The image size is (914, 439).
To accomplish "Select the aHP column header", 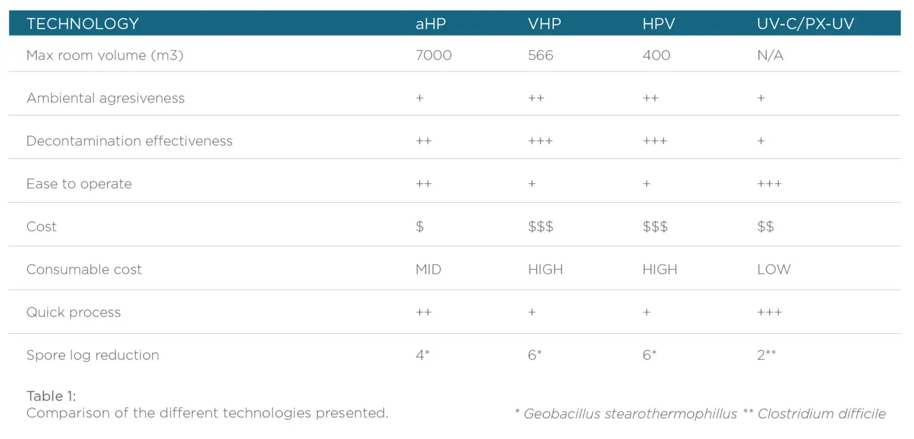I will (430, 24).
